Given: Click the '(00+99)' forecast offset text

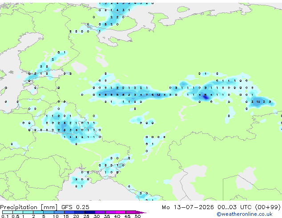Looking at the screenshot, I should tap(268, 207).
